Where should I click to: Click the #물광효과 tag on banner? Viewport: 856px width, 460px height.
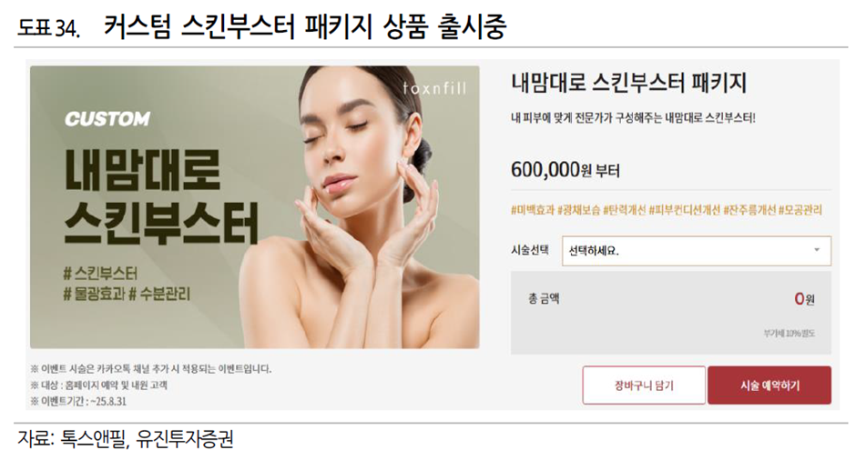[x=94, y=295]
